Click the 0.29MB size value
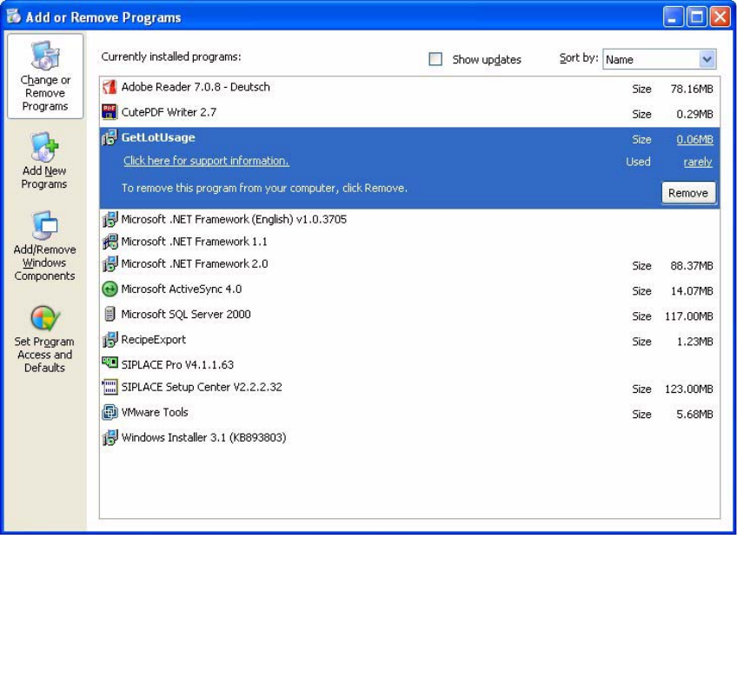The image size is (737, 692). pos(694,114)
